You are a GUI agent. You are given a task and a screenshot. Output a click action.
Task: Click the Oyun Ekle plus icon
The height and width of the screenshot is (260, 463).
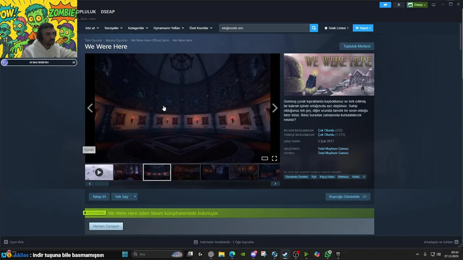6,242
